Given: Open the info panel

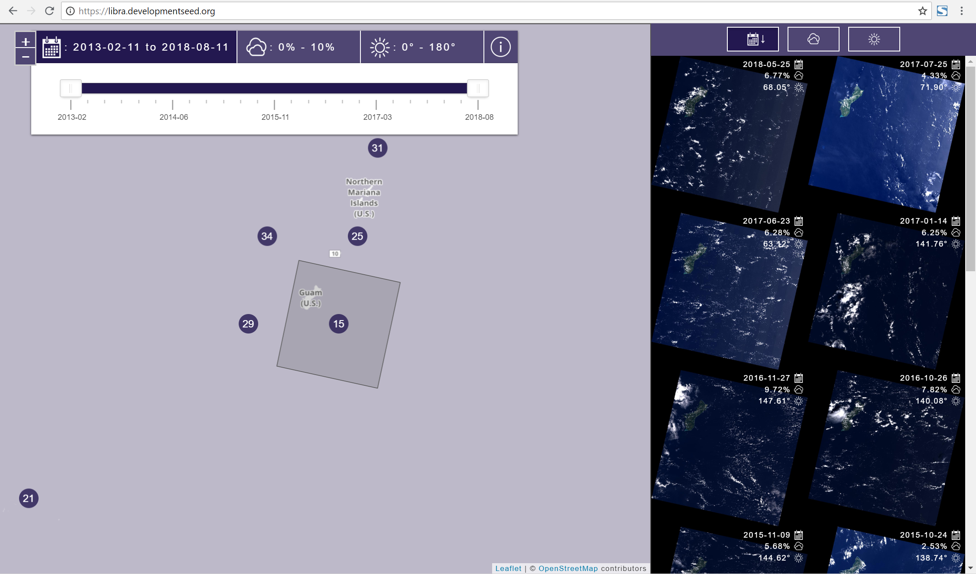Looking at the screenshot, I should click(500, 47).
